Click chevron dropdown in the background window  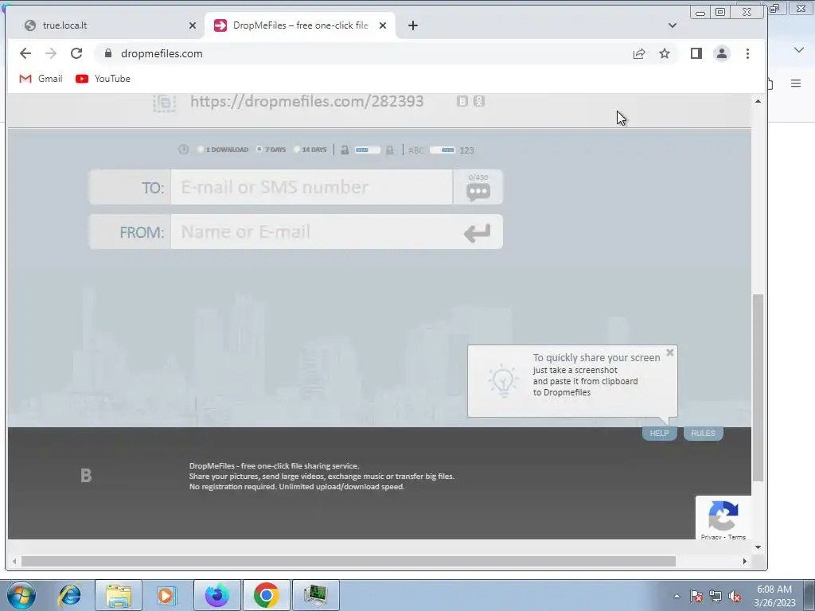coord(799,50)
